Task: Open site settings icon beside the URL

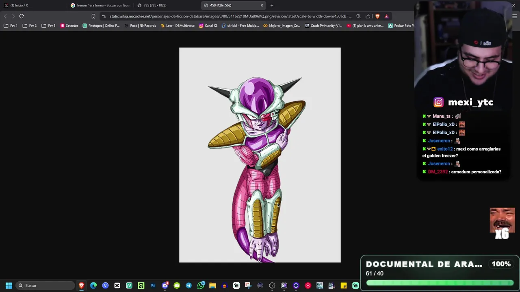Action: (104, 16)
